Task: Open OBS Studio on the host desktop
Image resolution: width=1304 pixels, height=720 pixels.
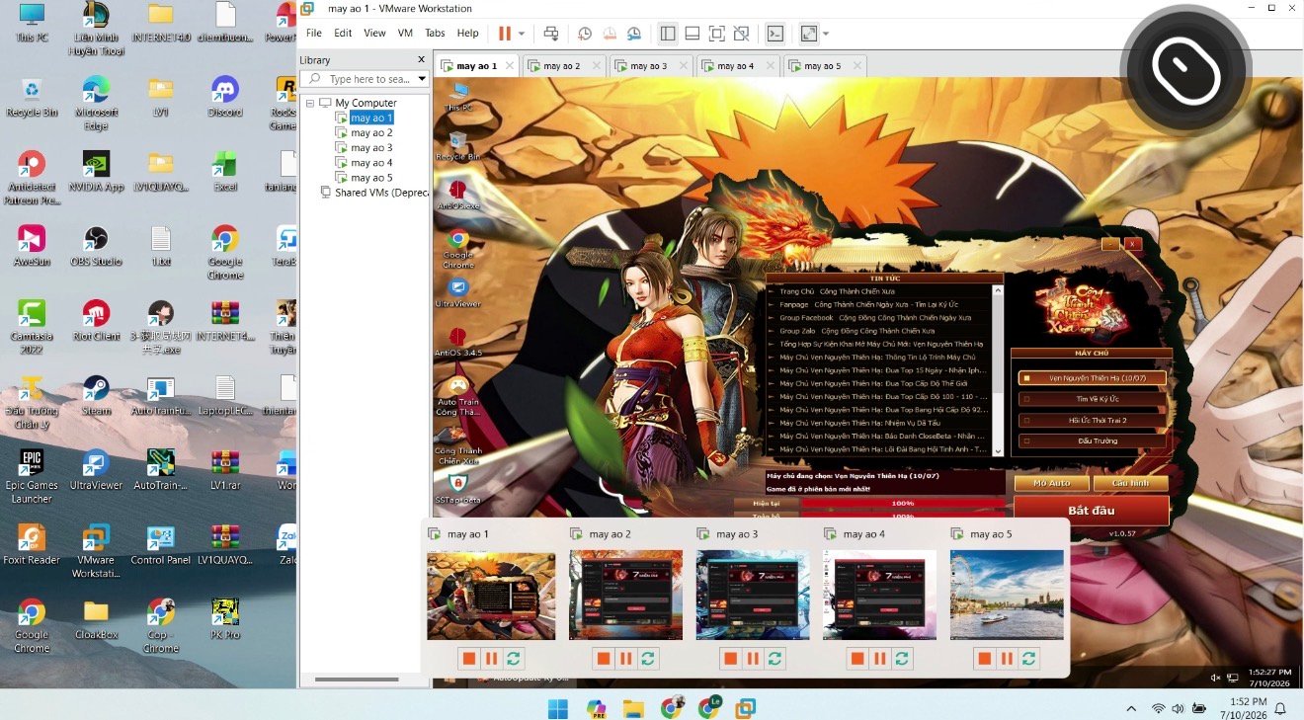Action: click(96, 246)
